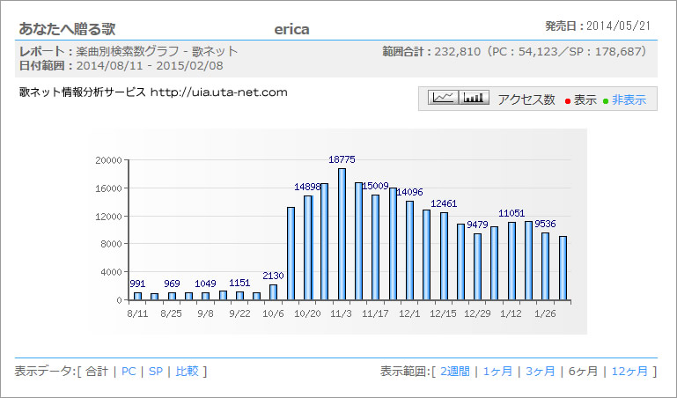Open 比較 comparison view
Image resolution: width=677 pixels, height=398 pixels.
tap(186, 372)
